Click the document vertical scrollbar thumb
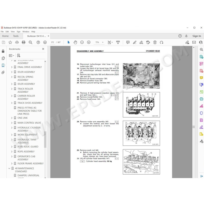The image size is (204, 204). point(194,127)
